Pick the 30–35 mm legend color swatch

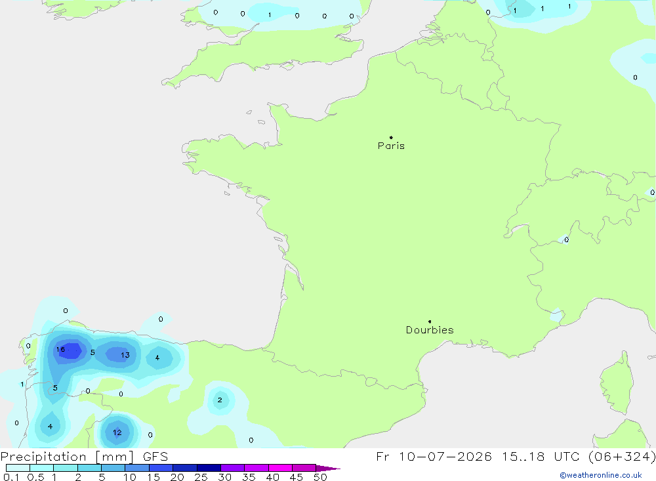pyautogui.click(x=232, y=468)
